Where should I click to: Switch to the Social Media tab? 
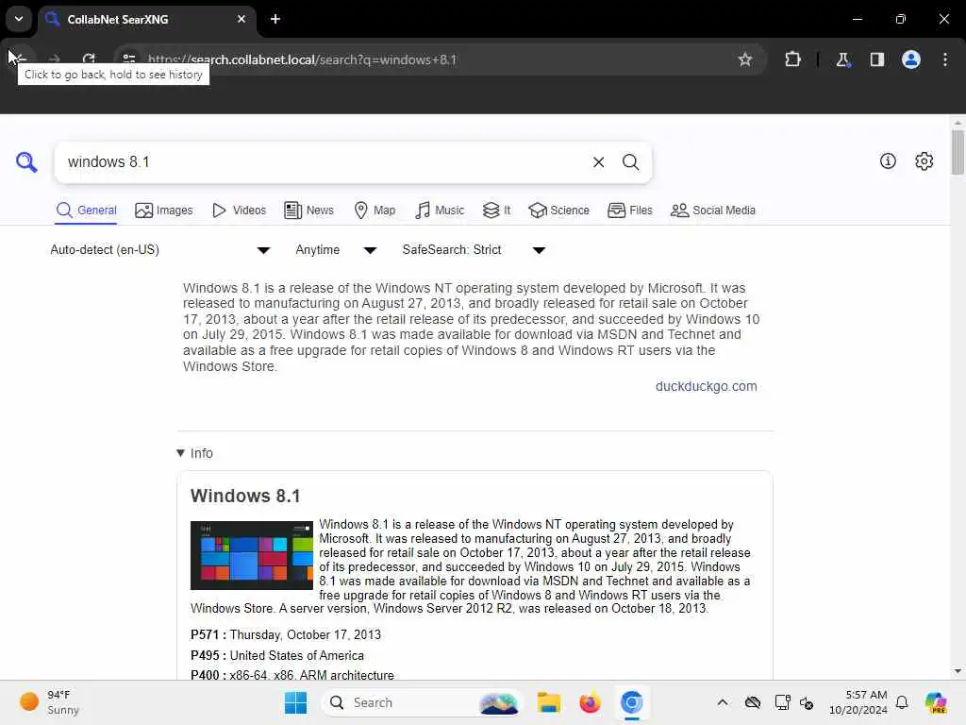pyautogui.click(x=713, y=211)
